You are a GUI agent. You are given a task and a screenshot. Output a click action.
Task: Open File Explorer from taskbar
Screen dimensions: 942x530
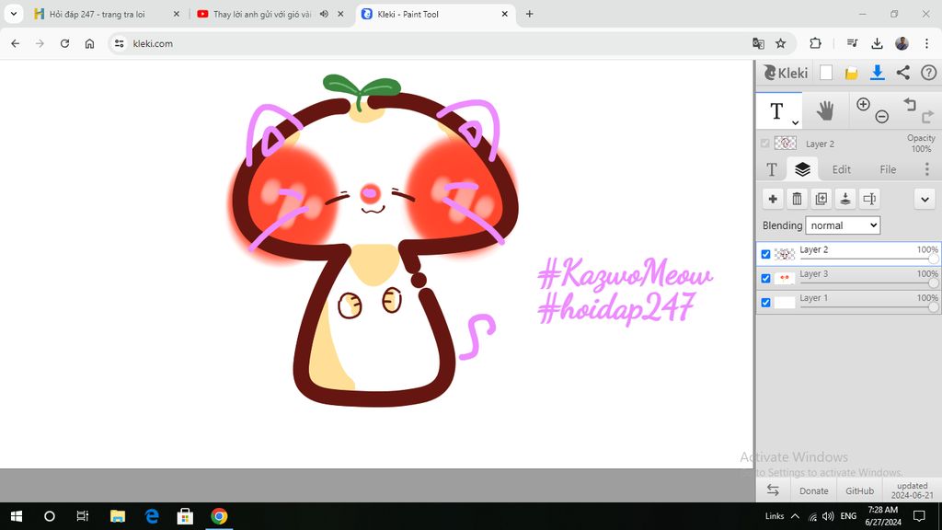tap(118, 515)
